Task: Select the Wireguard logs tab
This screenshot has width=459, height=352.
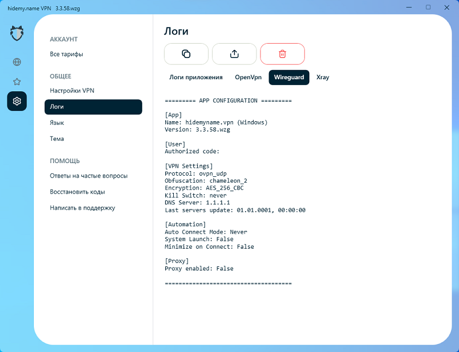Action: click(x=289, y=77)
